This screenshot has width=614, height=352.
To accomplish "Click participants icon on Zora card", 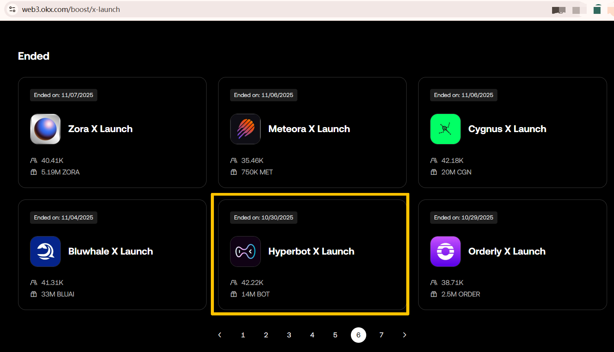I will point(34,161).
